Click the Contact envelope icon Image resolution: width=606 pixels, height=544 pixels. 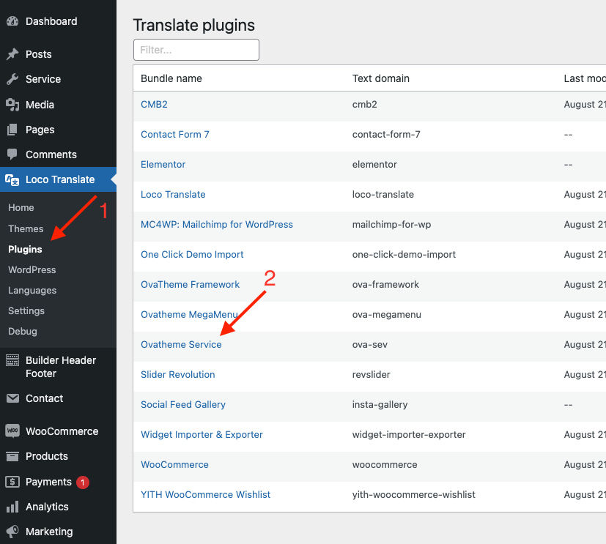(x=12, y=398)
